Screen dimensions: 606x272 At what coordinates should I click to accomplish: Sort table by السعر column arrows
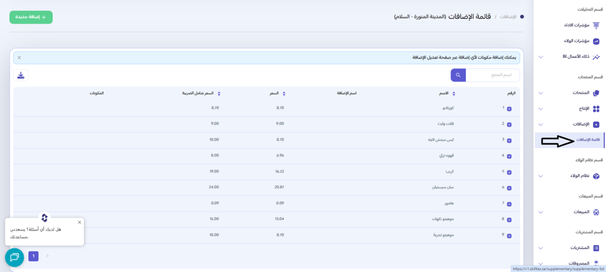pos(284,93)
